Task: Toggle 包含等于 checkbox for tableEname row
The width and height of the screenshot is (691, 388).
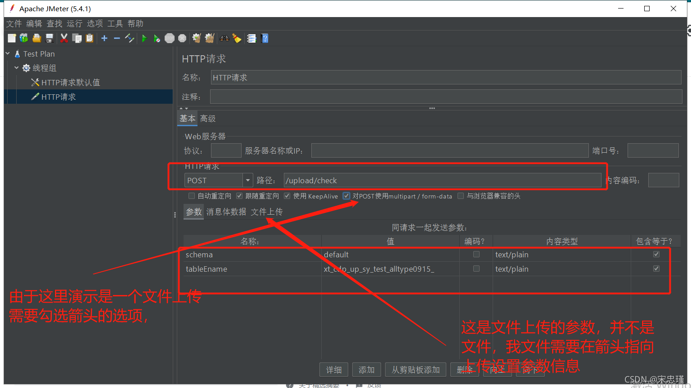Action: (656, 269)
